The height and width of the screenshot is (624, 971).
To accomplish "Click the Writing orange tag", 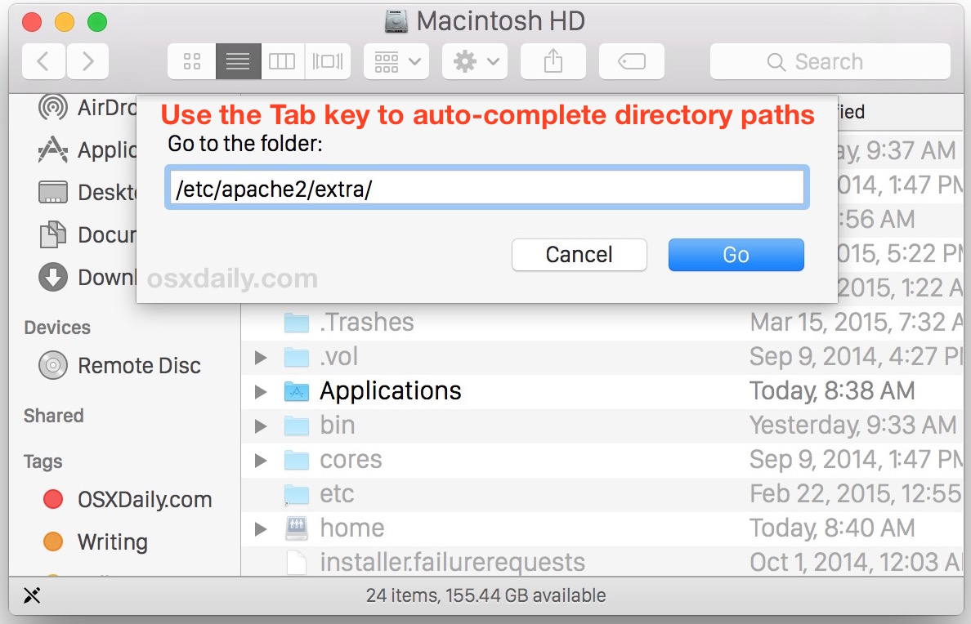I will point(53,542).
